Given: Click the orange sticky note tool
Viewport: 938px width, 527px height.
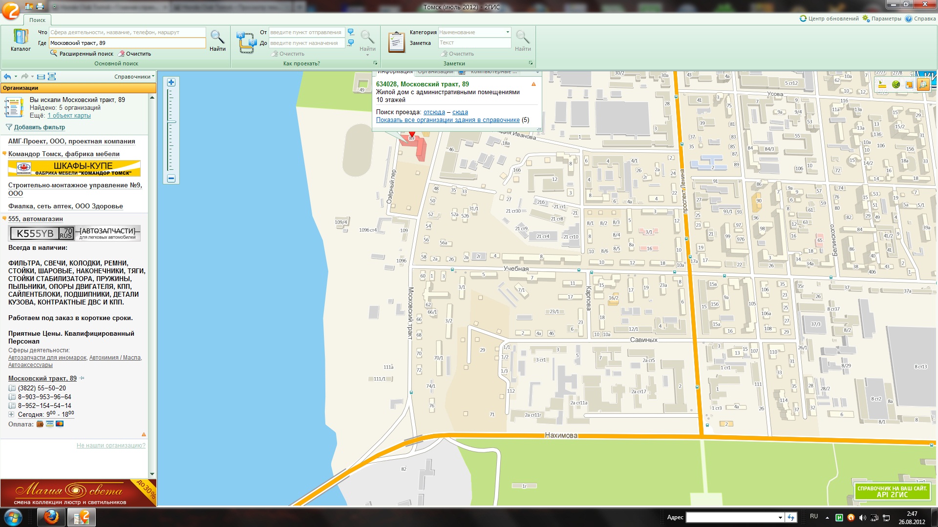Looking at the screenshot, I should tap(909, 84).
